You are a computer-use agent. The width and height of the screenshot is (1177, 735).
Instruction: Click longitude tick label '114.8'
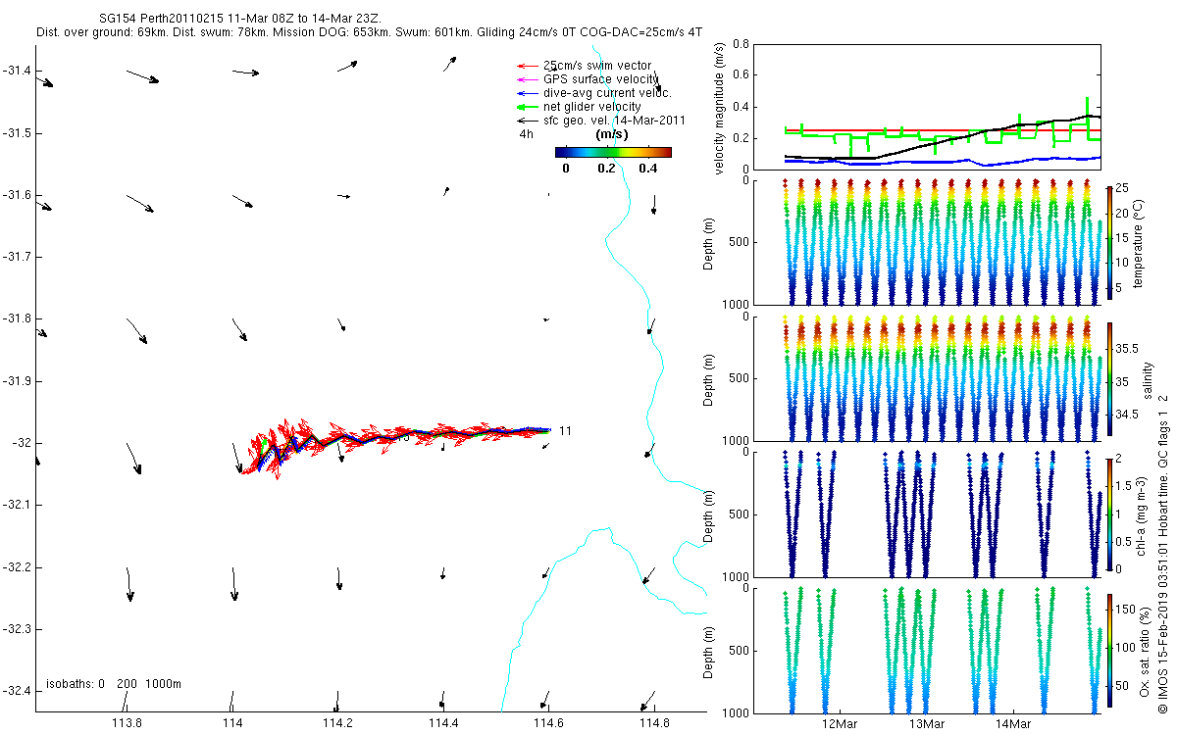coord(654,724)
